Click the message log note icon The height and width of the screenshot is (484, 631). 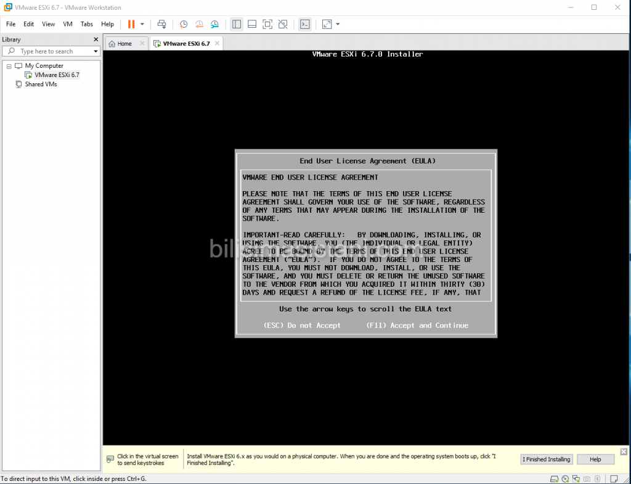(614, 479)
